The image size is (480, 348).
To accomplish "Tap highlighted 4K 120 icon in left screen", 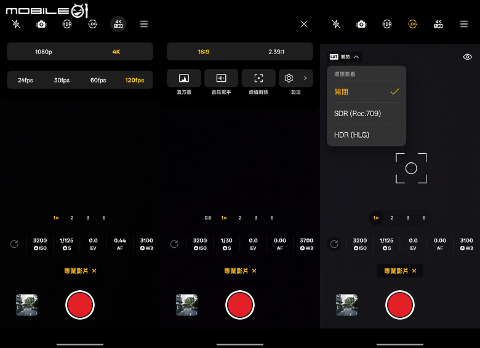I will [x=118, y=24].
